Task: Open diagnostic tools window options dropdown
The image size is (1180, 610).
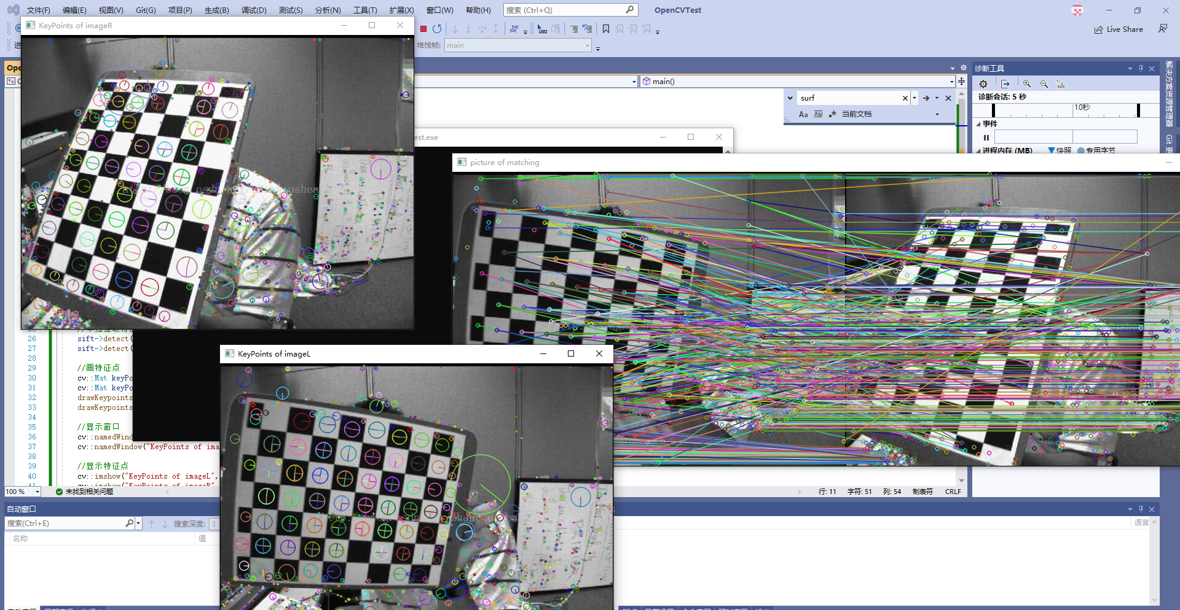Action: [1130, 68]
